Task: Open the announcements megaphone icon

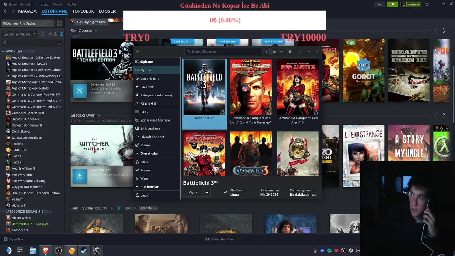Action: [x=379, y=4]
